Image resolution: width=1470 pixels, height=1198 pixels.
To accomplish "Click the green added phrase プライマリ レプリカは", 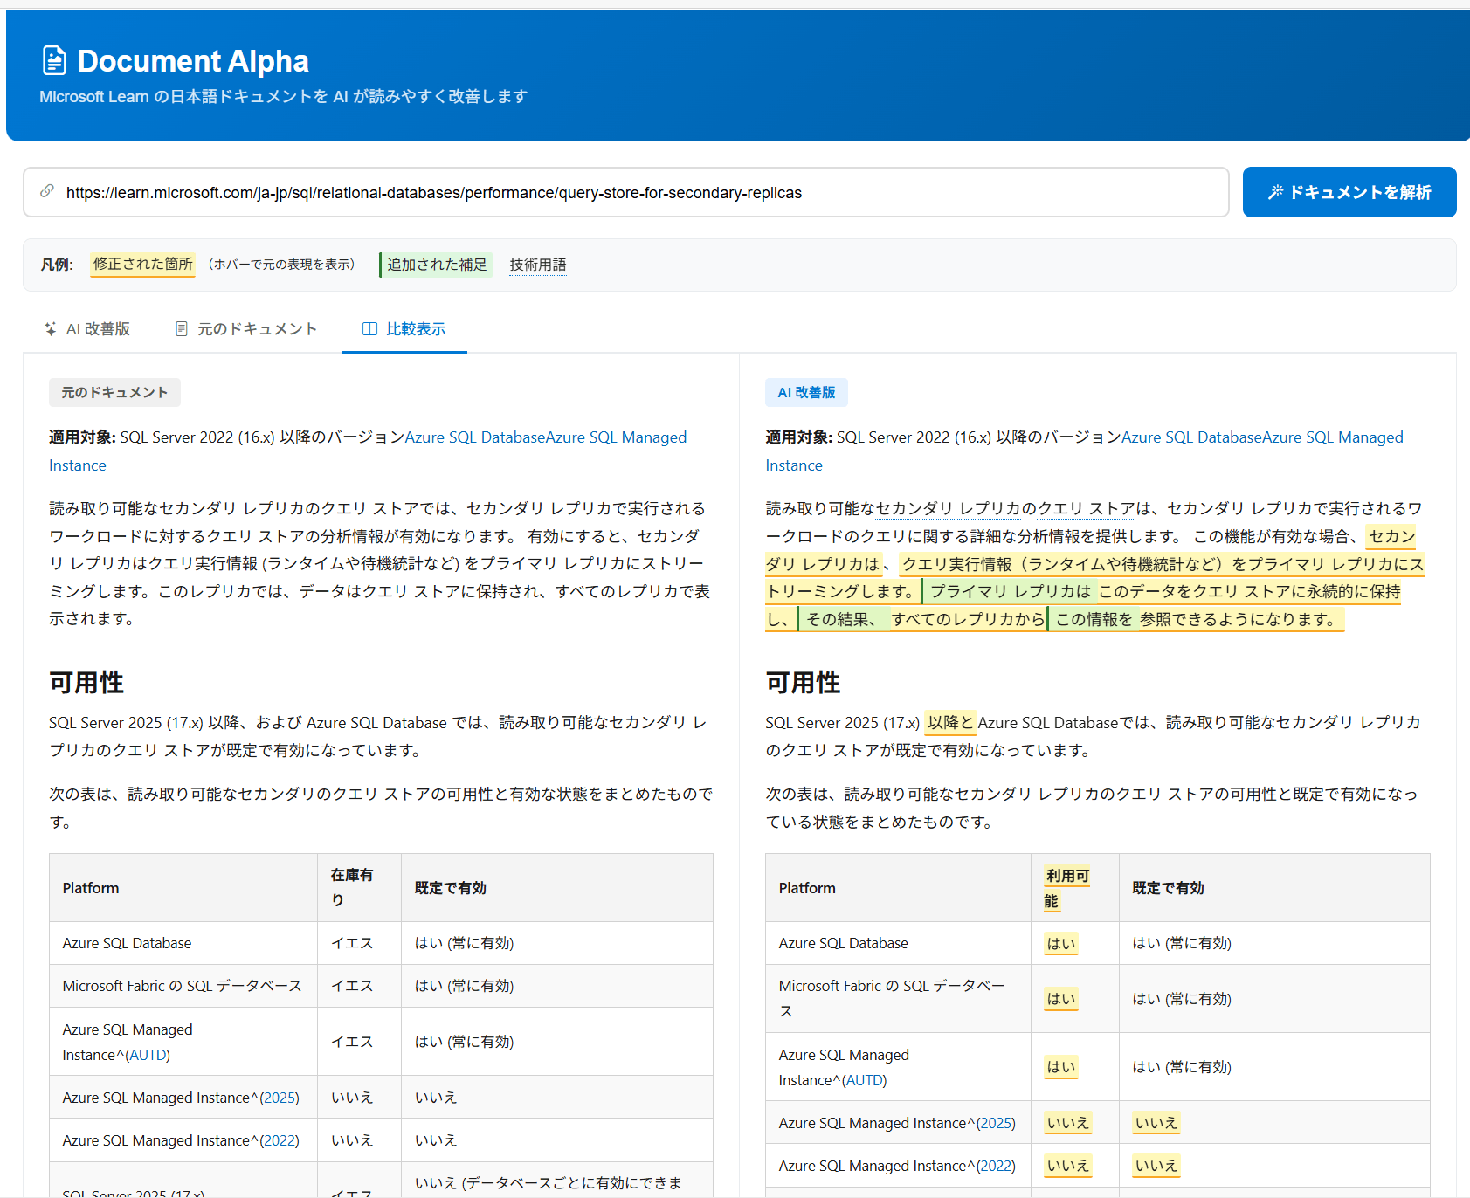I will [1010, 591].
